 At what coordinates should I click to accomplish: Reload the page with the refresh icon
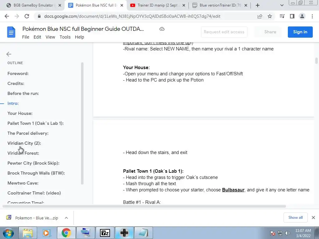(x=27, y=16)
